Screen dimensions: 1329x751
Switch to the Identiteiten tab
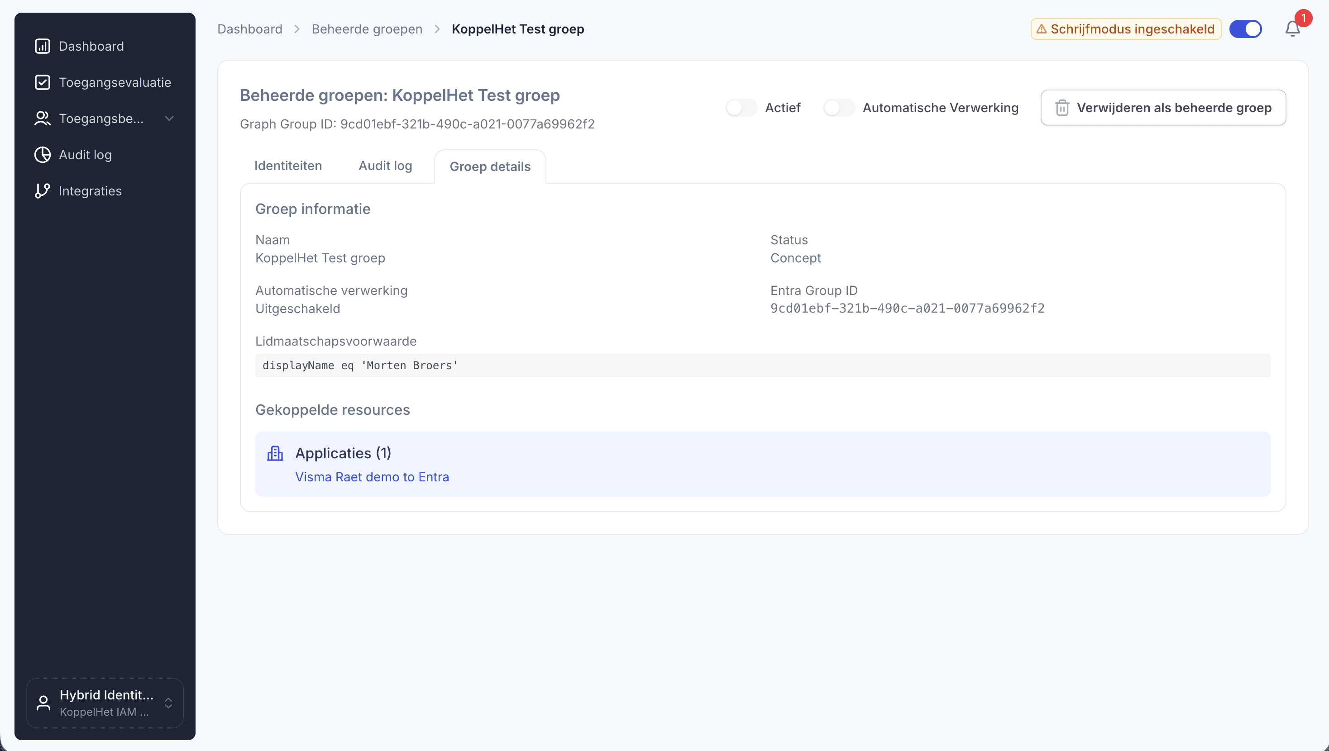point(288,166)
